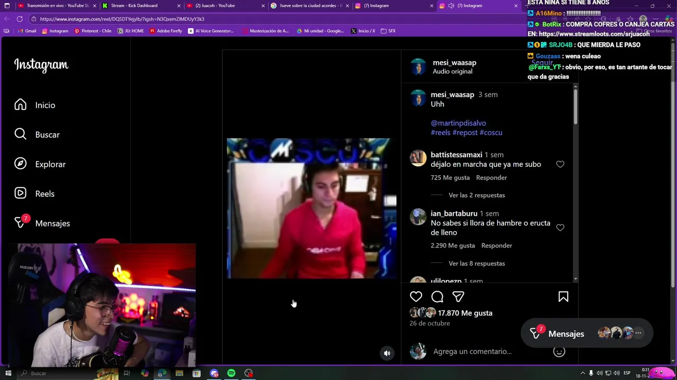The height and width of the screenshot is (380, 677).
Task: Follow mesi_waasap with Seguir
Action: 542,62
